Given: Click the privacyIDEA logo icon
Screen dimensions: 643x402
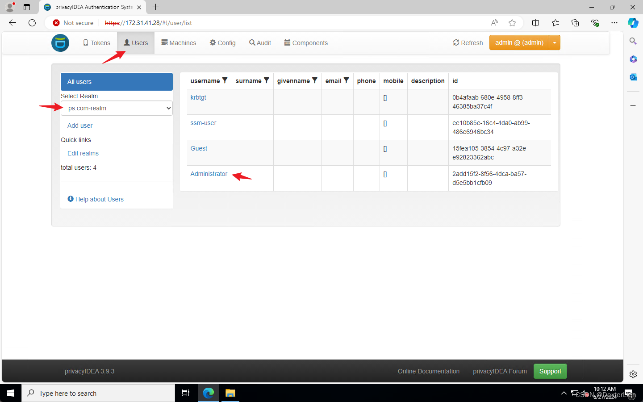Looking at the screenshot, I should (60, 43).
